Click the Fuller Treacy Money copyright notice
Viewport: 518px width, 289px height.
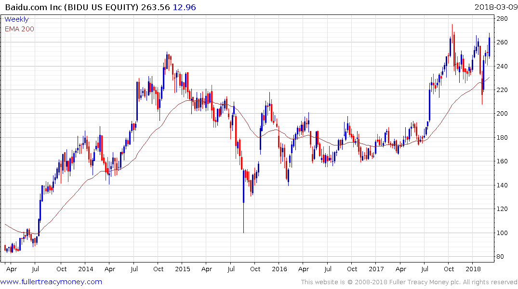pyautogui.click(x=409, y=282)
